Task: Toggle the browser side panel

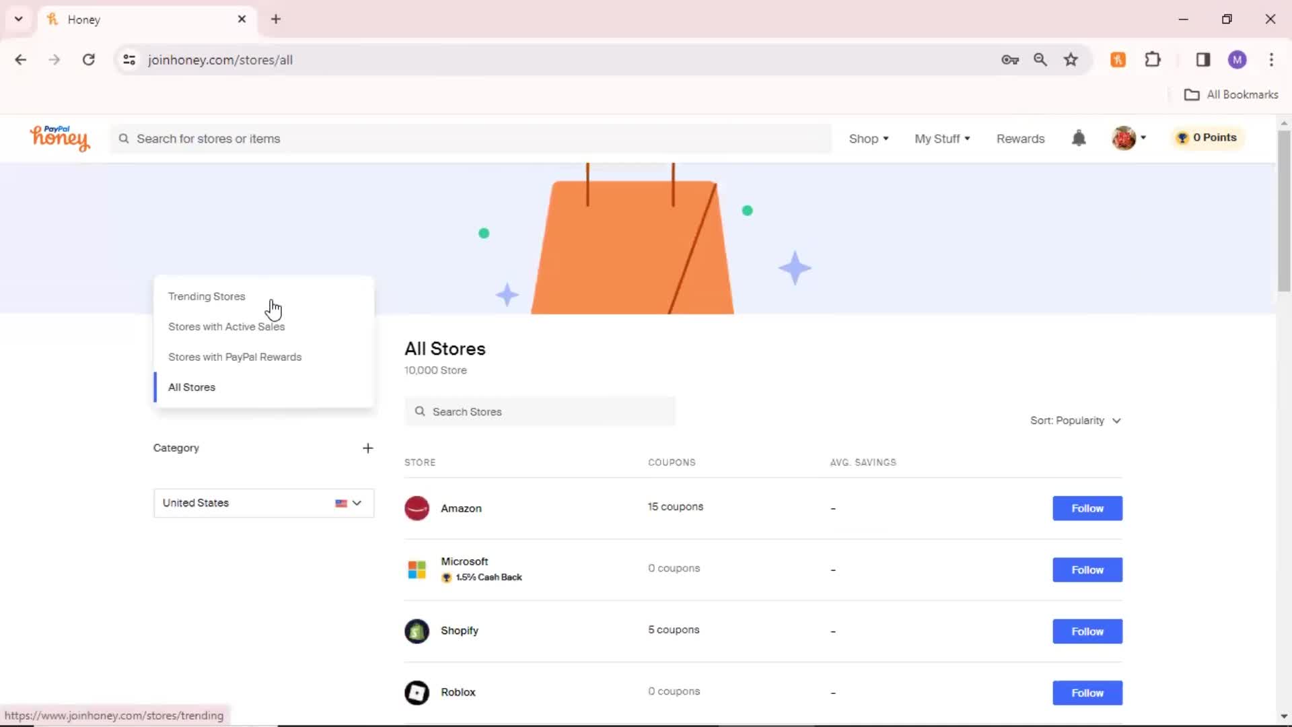Action: pos(1203,60)
